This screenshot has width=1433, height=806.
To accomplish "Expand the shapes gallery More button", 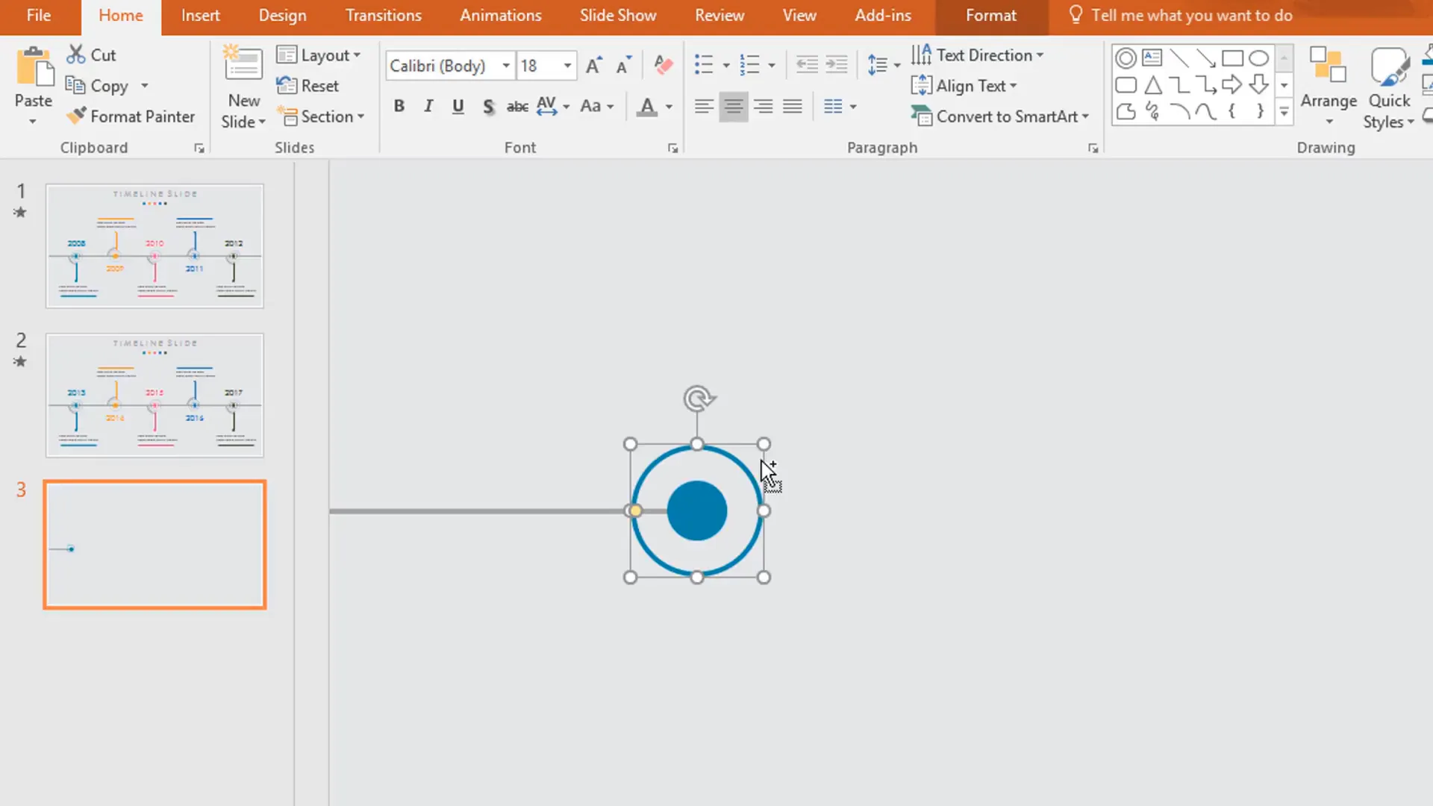I will [1284, 113].
